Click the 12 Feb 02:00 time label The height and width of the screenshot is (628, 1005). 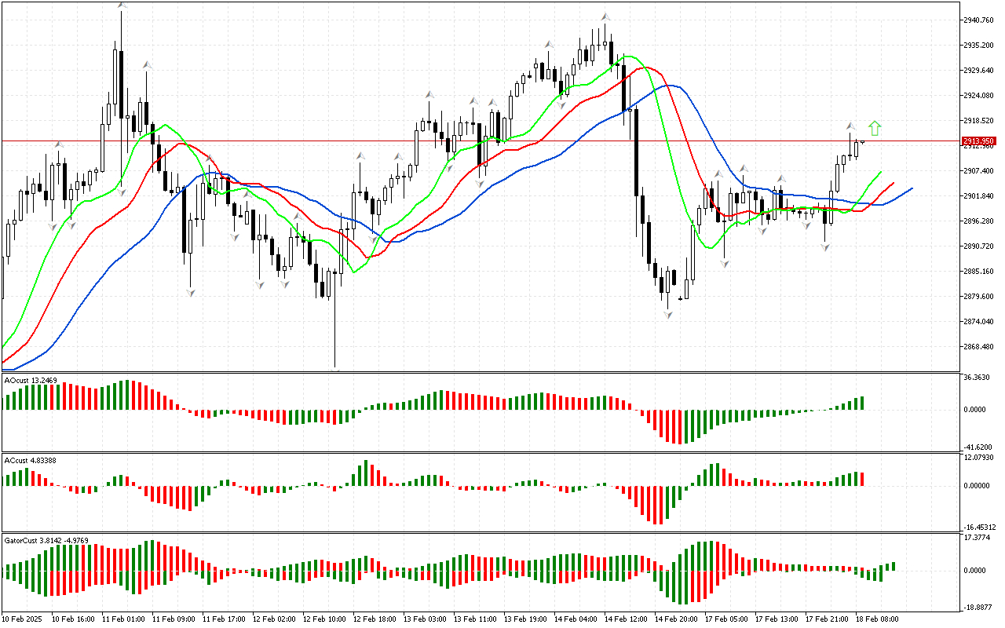[x=274, y=619]
